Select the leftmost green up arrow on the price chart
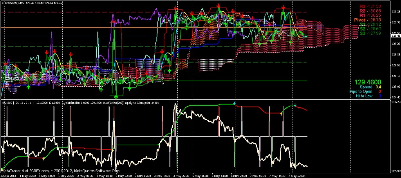The width and height of the screenshot is (401, 178). pyautogui.click(x=28, y=87)
